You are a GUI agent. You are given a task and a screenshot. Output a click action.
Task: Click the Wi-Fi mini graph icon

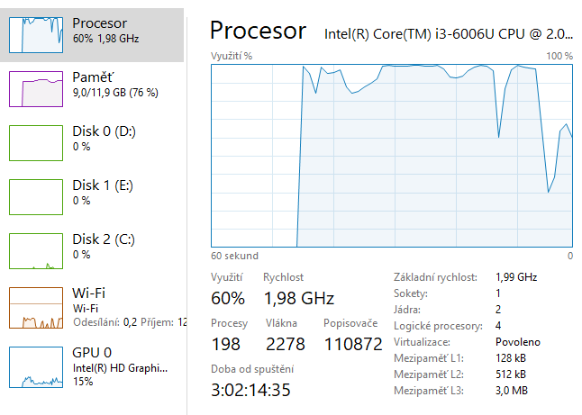pyautogui.click(x=36, y=308)
